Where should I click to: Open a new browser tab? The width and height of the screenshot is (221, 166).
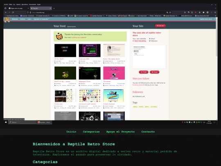click(54, 8)
